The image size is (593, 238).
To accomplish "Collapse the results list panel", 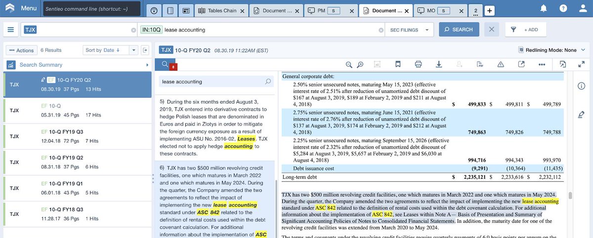I will (x=145, y=50).
